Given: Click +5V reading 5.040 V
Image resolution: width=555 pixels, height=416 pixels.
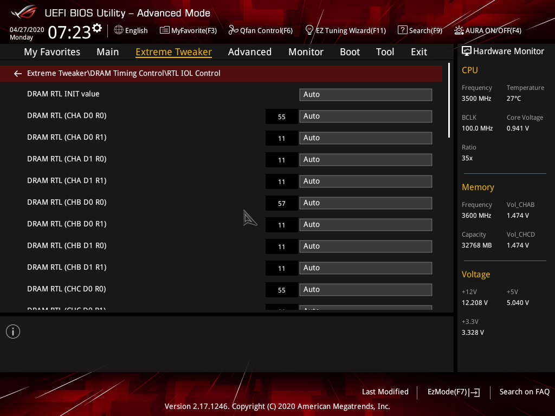Looking at the screenshot, I should click(518, 302).
